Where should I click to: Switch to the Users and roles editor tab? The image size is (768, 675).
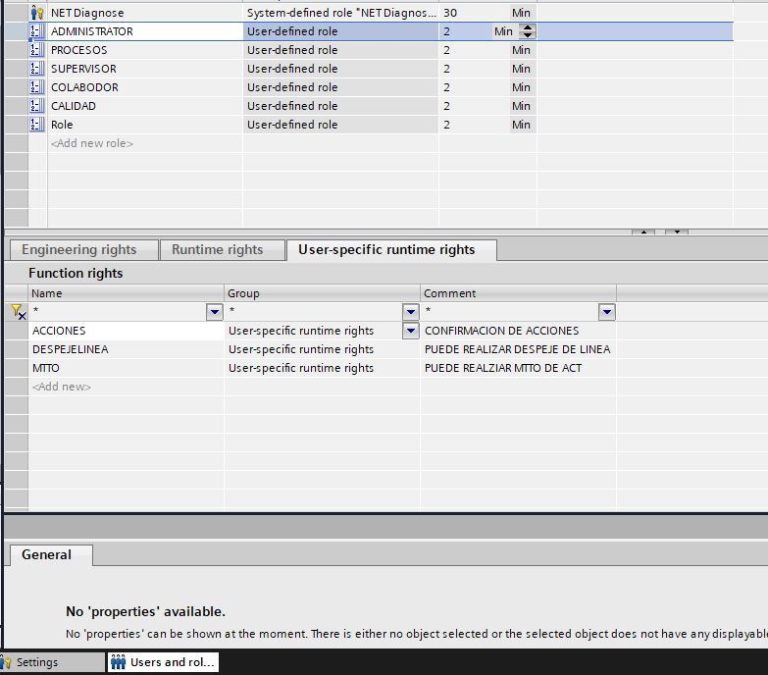[x=163, y=662]
